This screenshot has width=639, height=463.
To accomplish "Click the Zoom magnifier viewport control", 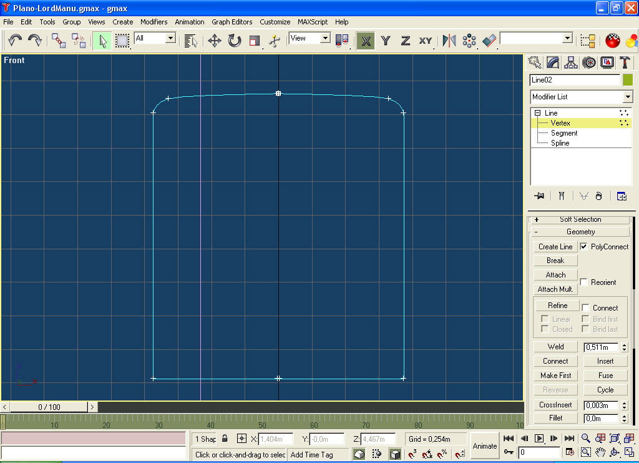I will [586, 438].
